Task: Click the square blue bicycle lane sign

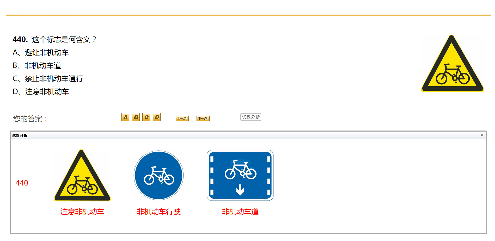Action: 240,175
